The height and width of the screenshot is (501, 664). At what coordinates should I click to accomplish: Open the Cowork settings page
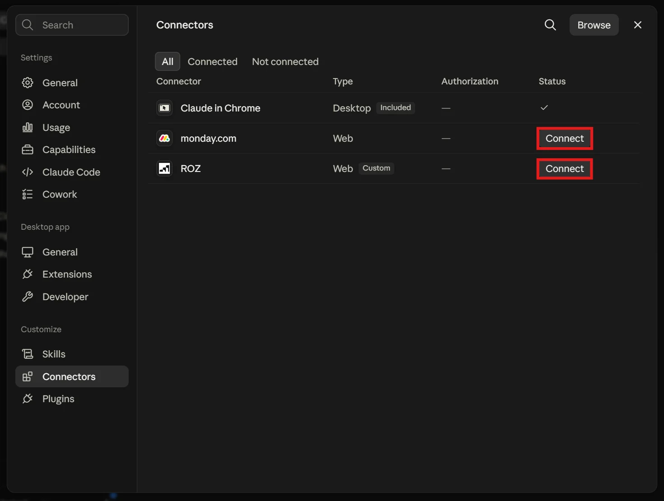click(72, 194)
